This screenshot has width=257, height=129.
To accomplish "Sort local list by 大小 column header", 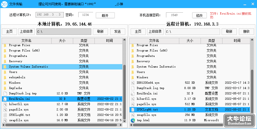I will coord(62,41).
